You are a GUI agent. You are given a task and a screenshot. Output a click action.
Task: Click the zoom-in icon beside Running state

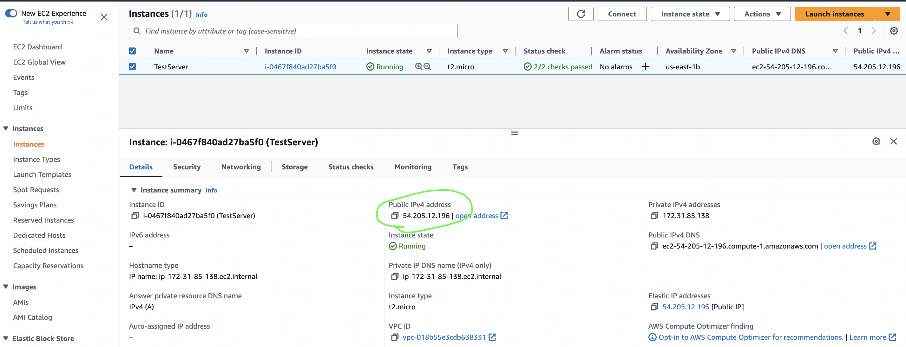tap(418, 66)
